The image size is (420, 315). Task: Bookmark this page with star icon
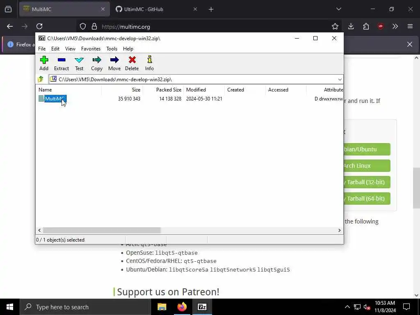point(335,26)
